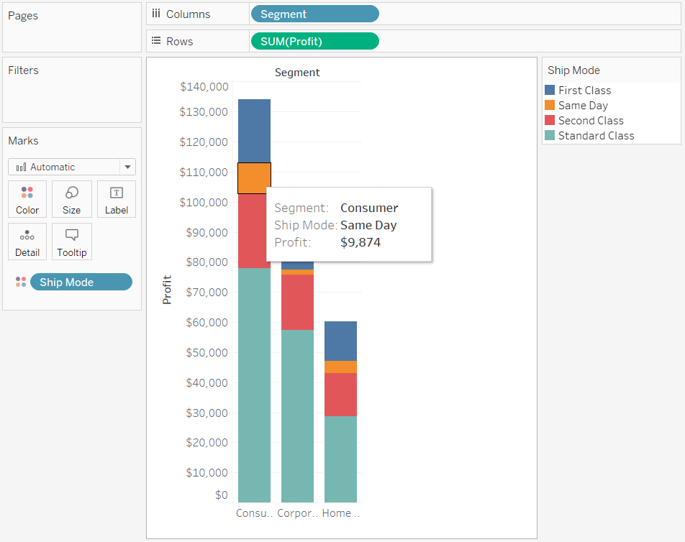Select Standard Class in the legend
This screenshot has height=542, width=685.
(x=596, y=136)
